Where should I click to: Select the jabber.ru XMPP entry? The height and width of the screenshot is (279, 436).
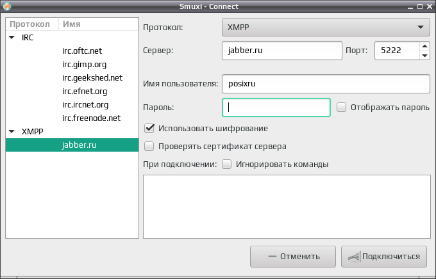point(72,145)
